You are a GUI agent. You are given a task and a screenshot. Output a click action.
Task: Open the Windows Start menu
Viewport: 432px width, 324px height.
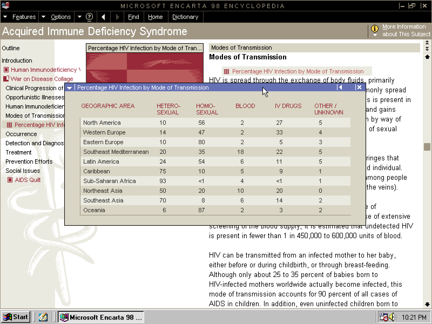tap(16, 317)
